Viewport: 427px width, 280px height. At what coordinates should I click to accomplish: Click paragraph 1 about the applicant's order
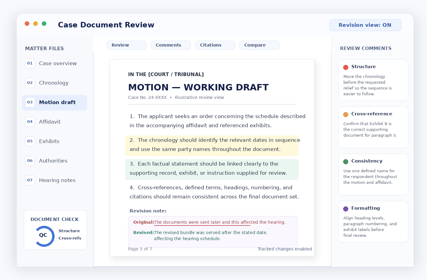(217, 121)
